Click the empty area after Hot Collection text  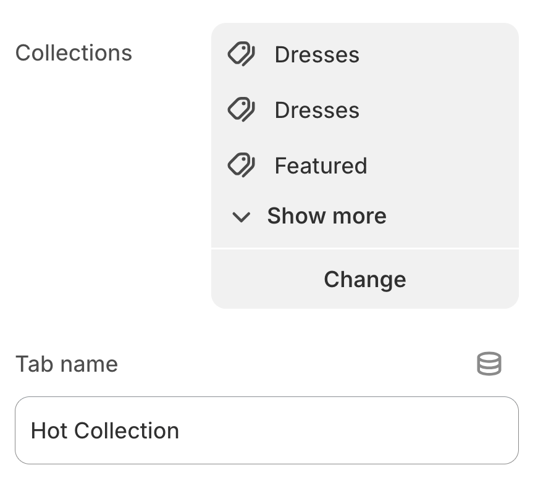(346, 430)
